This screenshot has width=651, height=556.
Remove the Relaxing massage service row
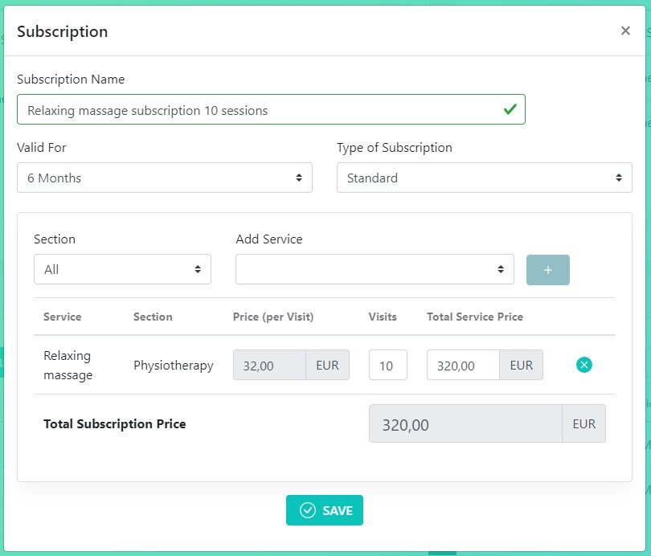(584, 365)
